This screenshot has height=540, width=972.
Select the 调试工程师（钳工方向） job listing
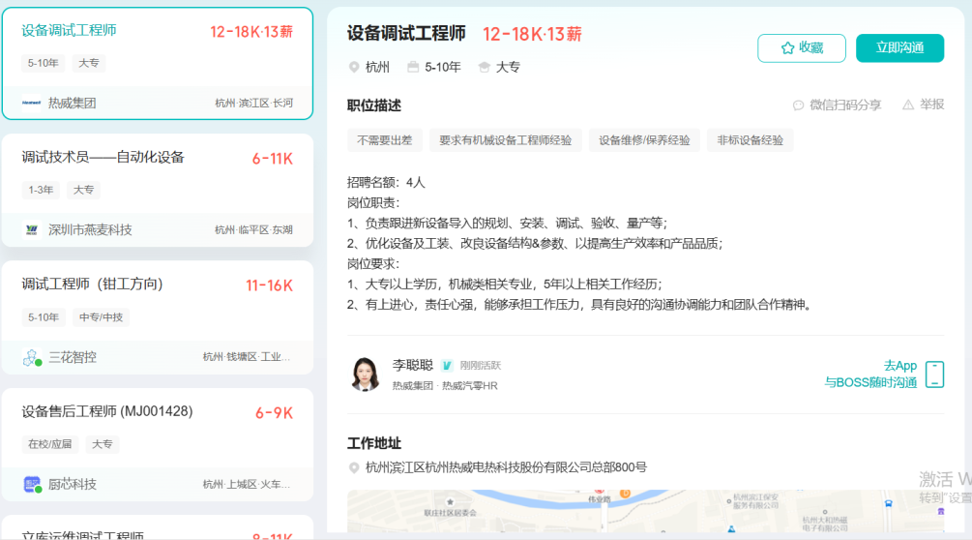coord(93,285)
